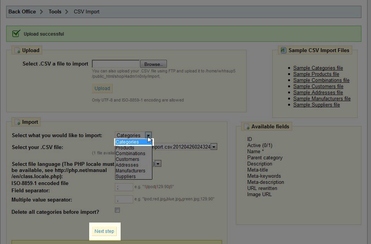Viewport: 371px width, 244px height.
Task: Open the CSV file selection dropdown
Action: click(214, 147)
